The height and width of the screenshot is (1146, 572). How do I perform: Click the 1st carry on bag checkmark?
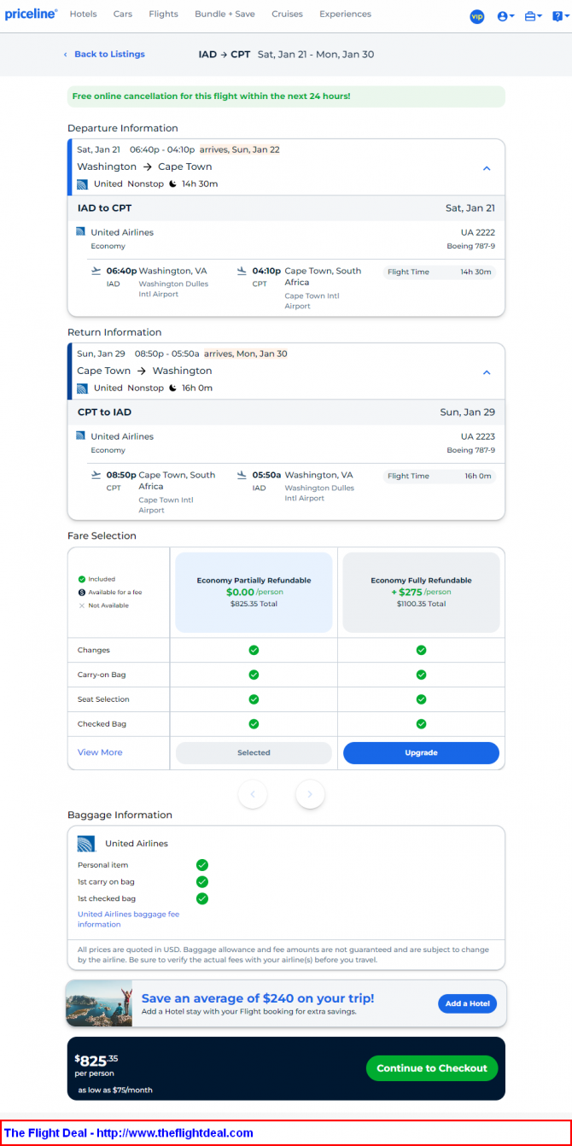click(x=202, y=881)
